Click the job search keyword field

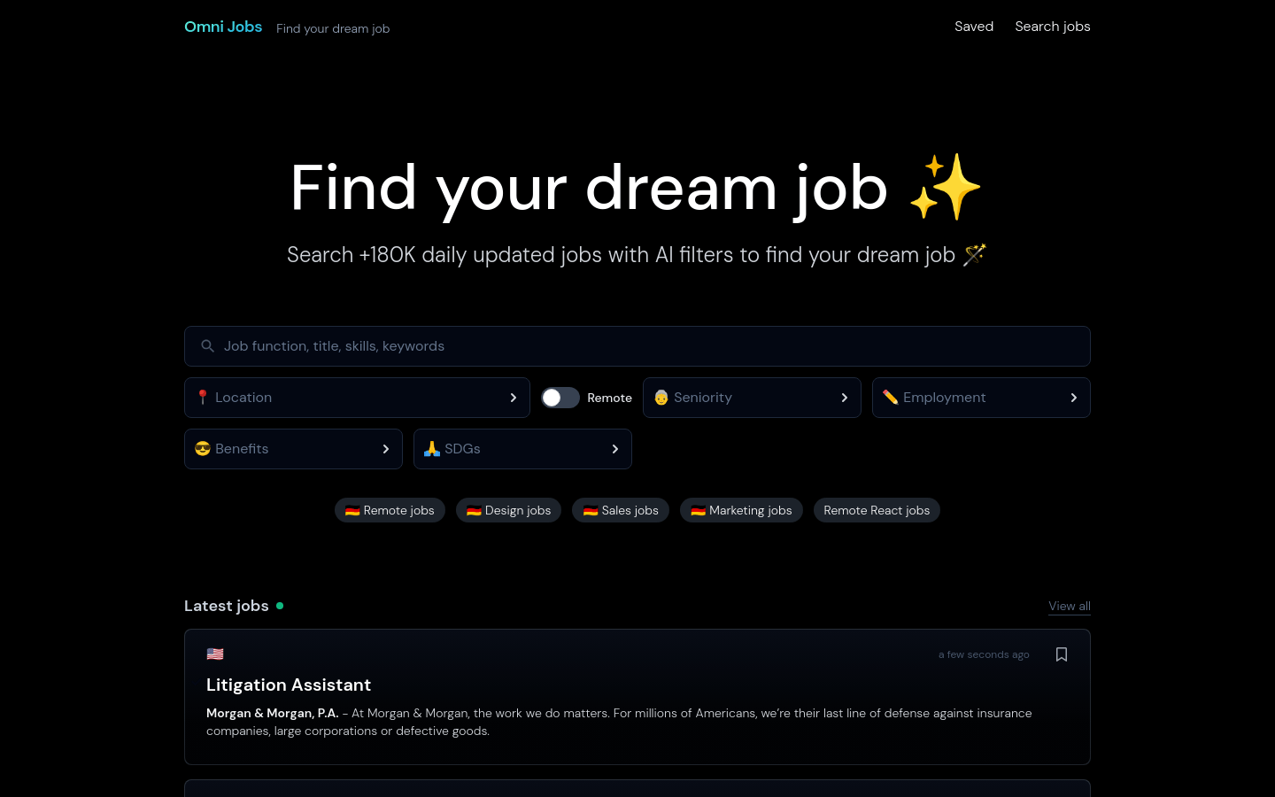point(637,346)
